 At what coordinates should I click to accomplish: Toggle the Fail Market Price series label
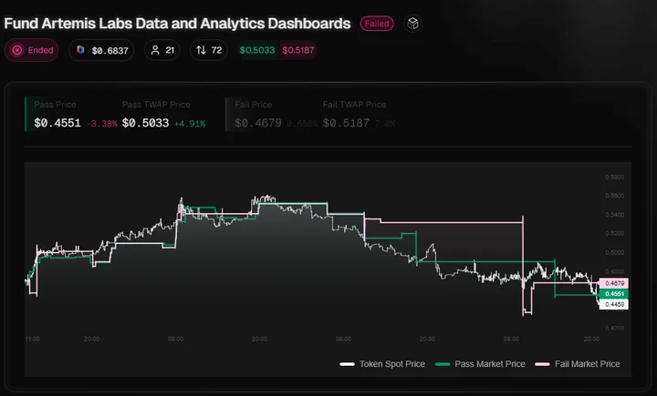(588, 364)
